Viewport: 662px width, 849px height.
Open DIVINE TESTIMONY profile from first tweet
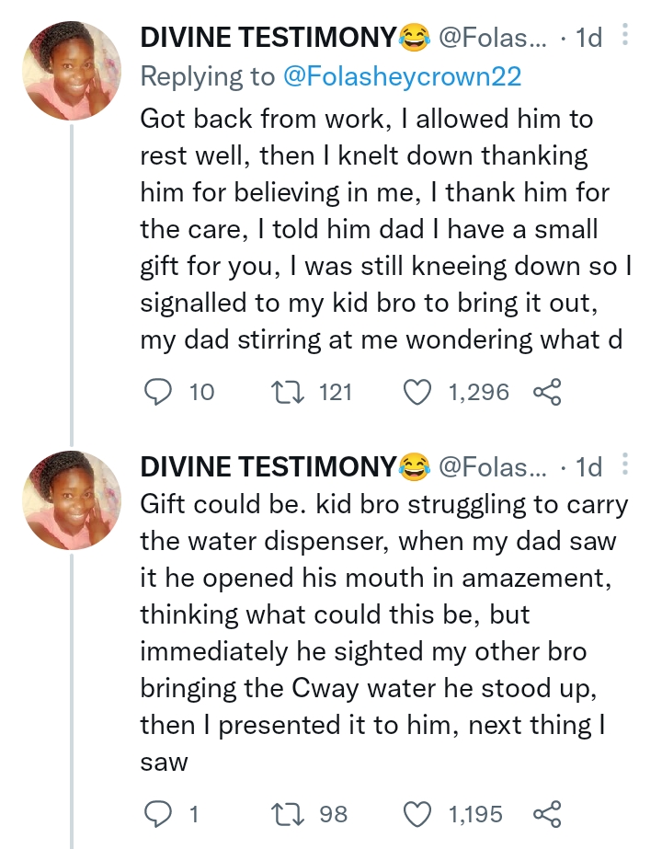[268, 38]
